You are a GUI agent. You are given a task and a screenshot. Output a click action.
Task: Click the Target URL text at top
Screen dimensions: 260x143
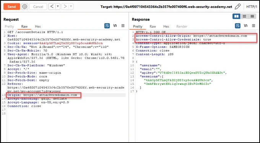click(x=166, y=7)
